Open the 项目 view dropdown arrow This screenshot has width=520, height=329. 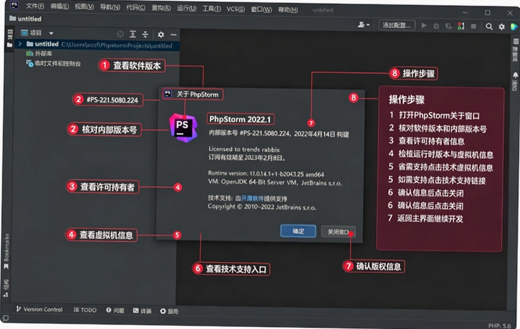[x=51, y=33]
